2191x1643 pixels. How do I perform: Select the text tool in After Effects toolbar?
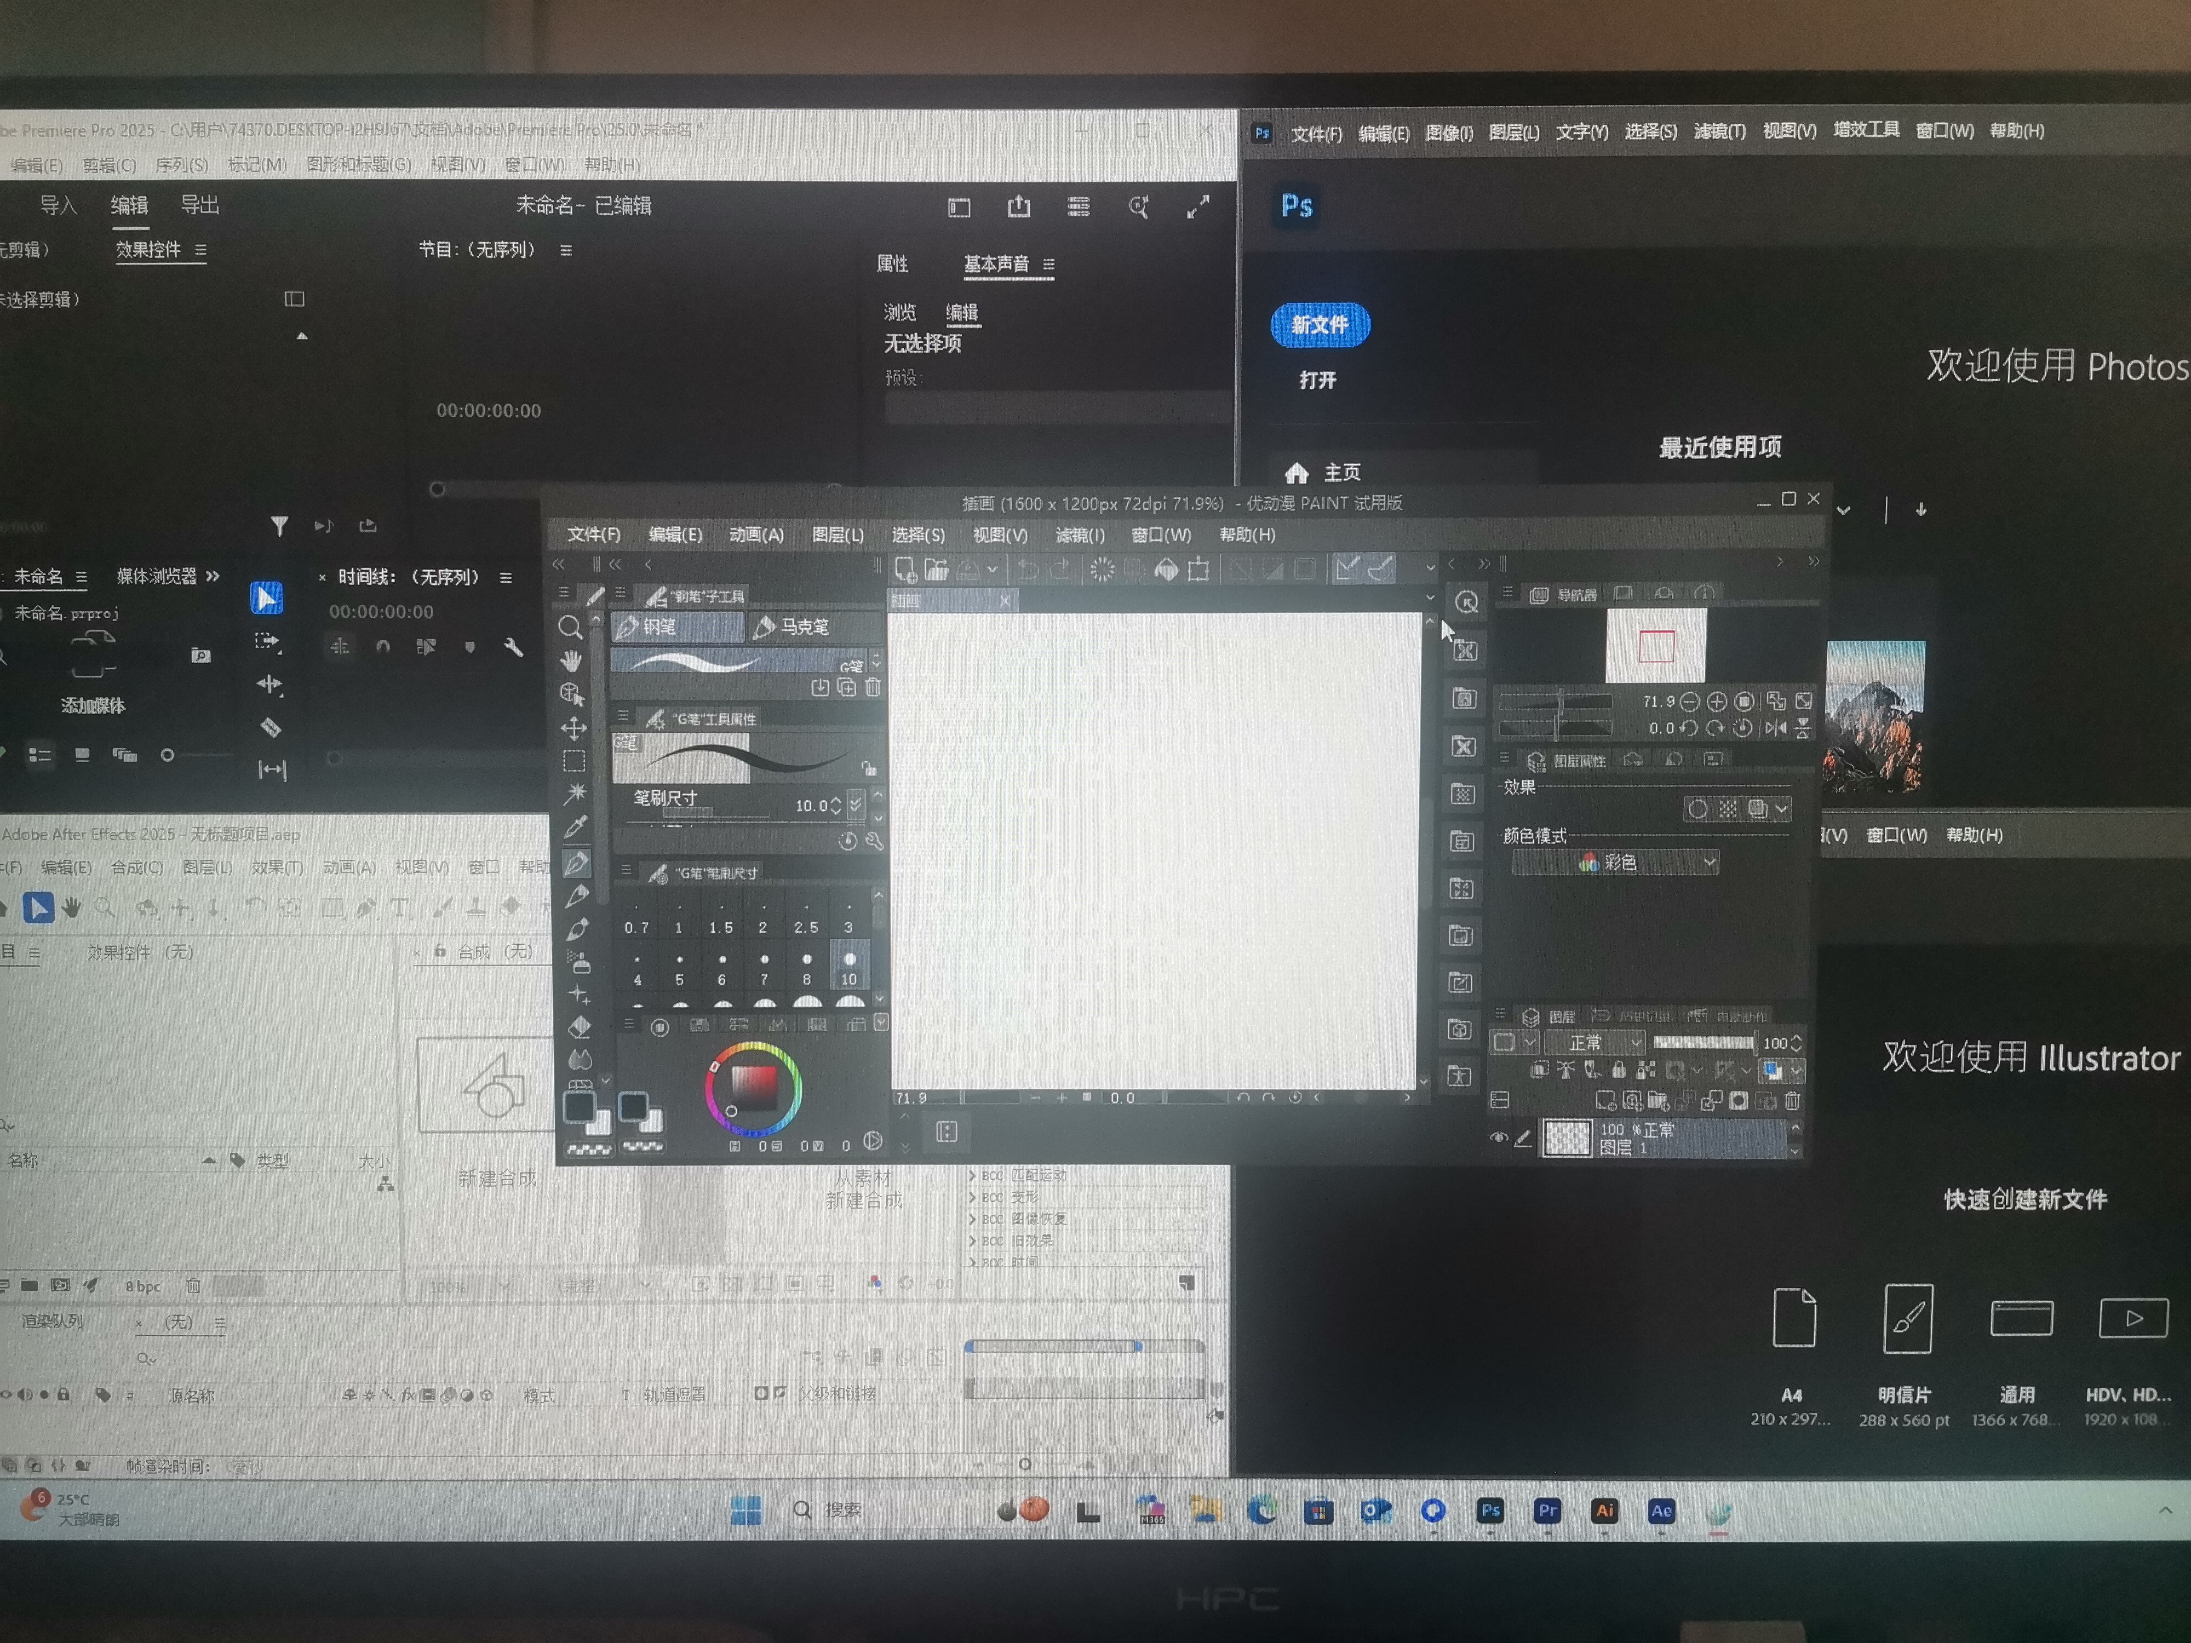tap(400, 908)
